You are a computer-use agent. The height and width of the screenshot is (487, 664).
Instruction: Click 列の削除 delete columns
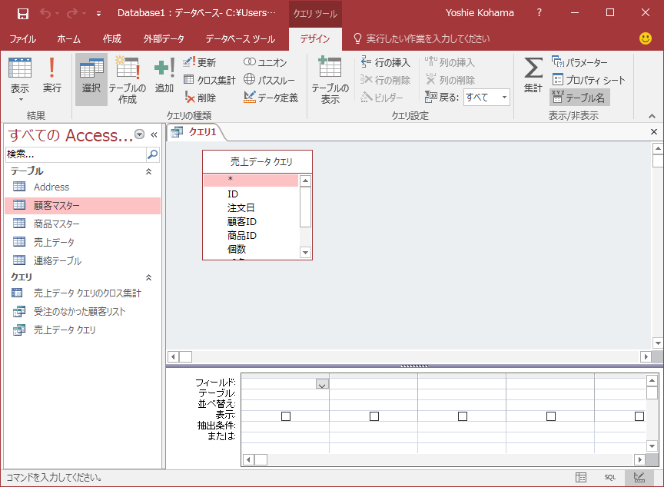(450, 80)
